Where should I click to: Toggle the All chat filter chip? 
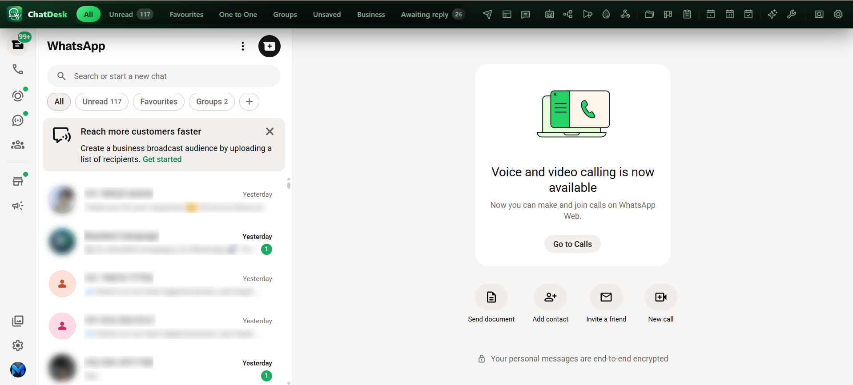tap(59, 102)
